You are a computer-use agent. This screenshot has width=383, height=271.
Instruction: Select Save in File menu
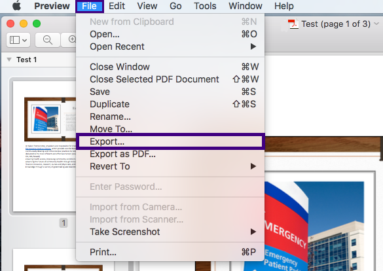click(170, 92)
